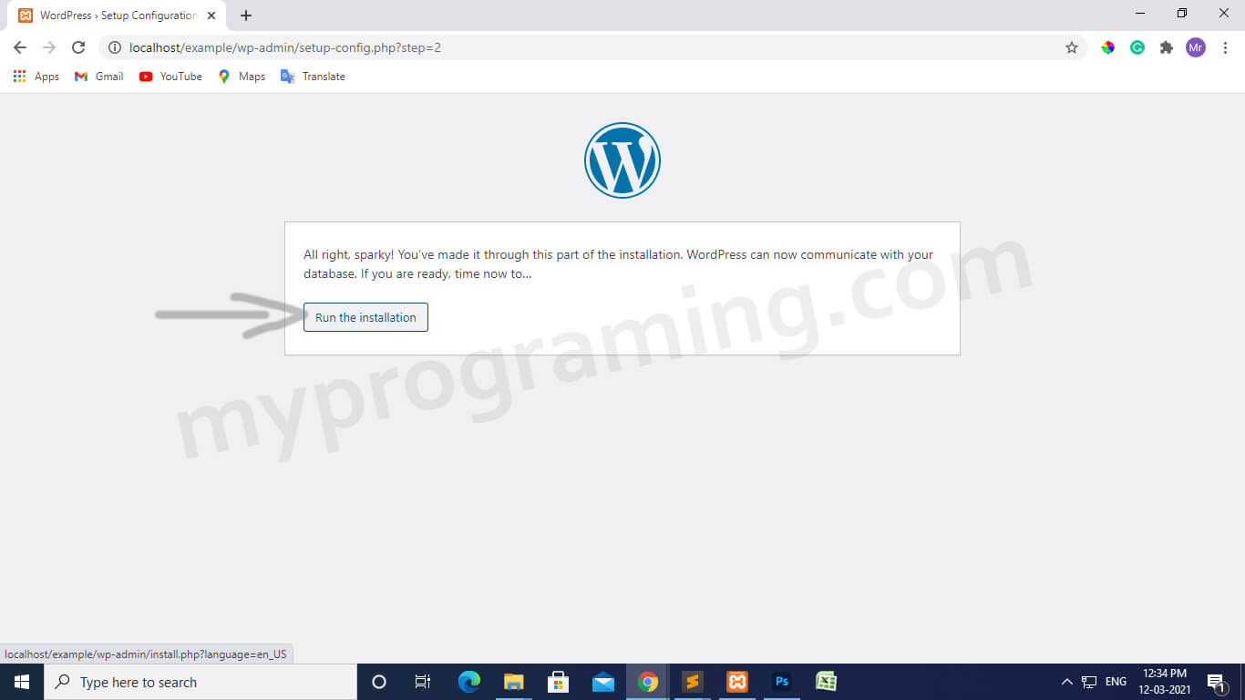Bookmark this page with star icon

point(1072,47)
